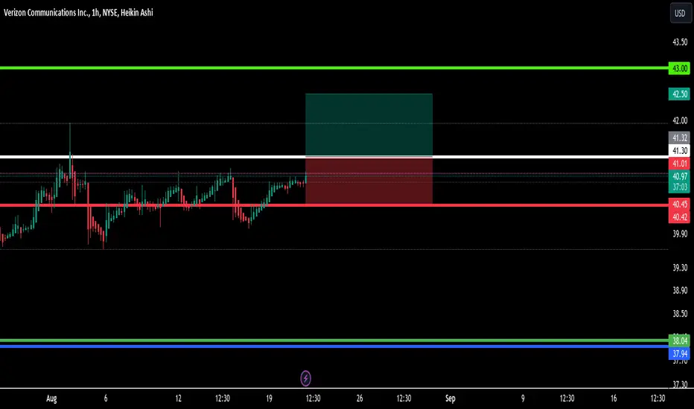Open the USD currency selector
694x409 pixels.
point(680,13)
